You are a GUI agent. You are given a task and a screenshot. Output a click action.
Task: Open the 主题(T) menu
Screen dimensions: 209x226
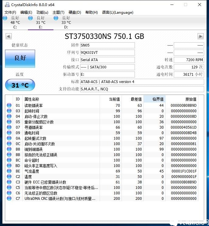pyautogui.click(x=58, y=12)
